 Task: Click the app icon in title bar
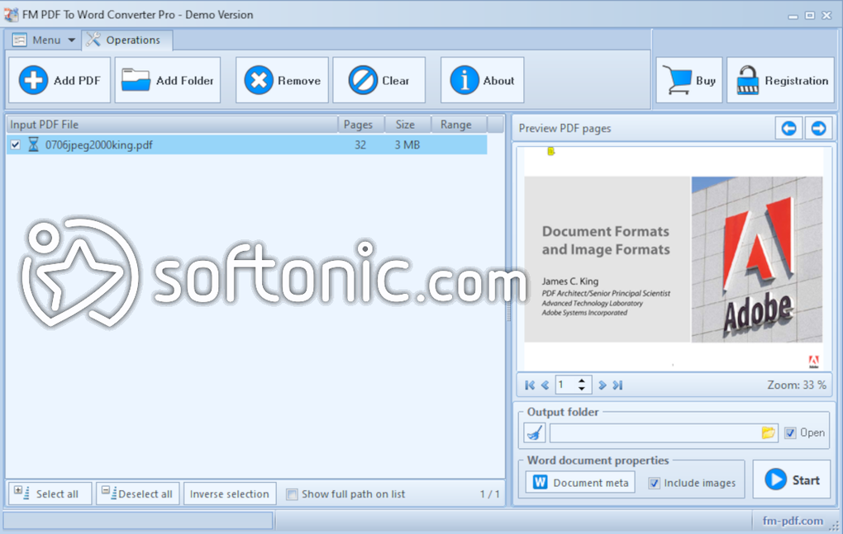click(11, 15)
